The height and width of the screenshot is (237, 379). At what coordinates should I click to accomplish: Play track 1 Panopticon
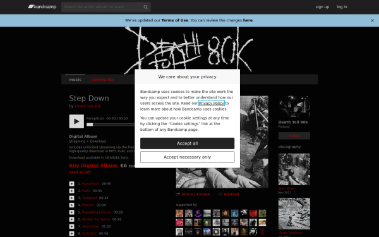coord(72,184)
